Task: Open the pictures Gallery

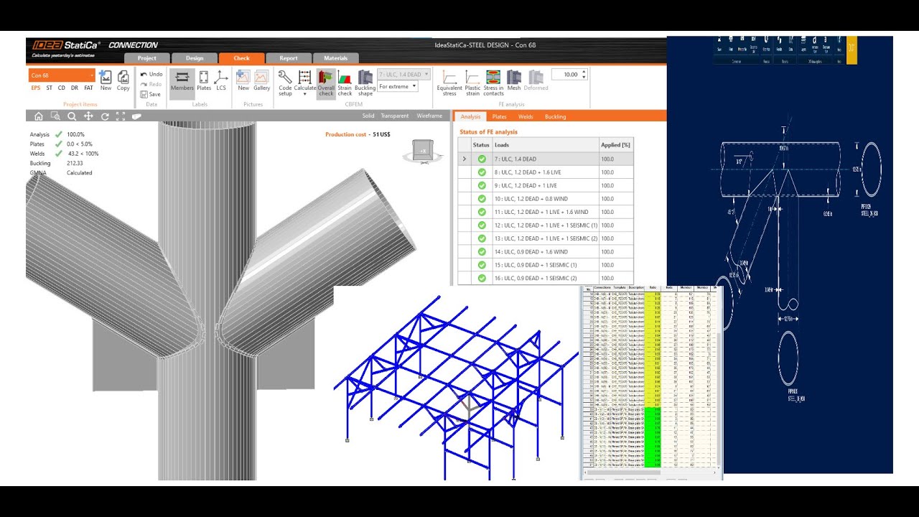Action: tap(261, 80)
